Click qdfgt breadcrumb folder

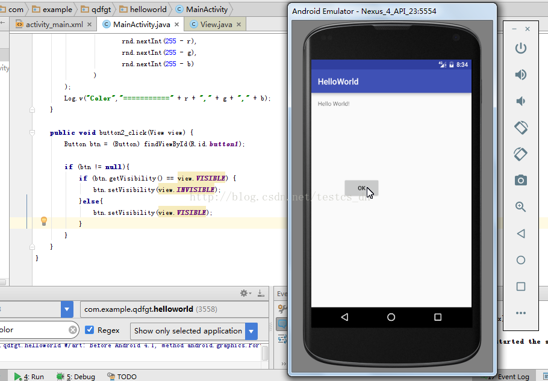pyautogui.click(x=96, y=10)
